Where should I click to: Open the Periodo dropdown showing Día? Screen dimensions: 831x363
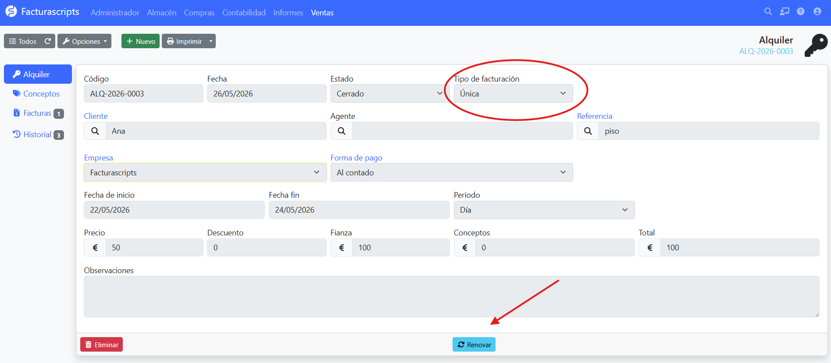point(544,210)
